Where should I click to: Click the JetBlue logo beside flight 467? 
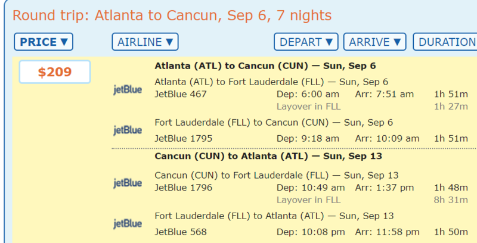(x=128, y=89)
